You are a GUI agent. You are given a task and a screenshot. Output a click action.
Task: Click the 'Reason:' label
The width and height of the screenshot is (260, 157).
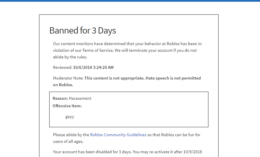pyautogui.click(x=60, y=98)
